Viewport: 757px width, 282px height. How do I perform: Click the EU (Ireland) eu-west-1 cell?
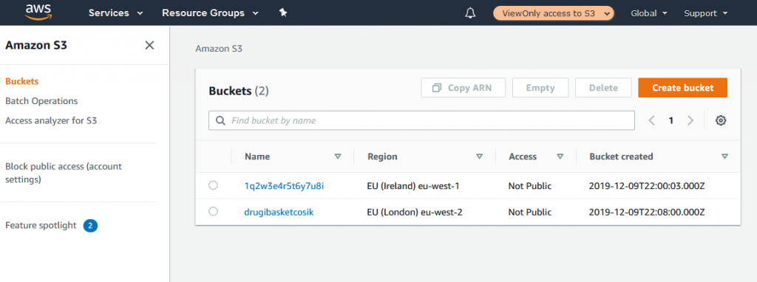[413, 185]
